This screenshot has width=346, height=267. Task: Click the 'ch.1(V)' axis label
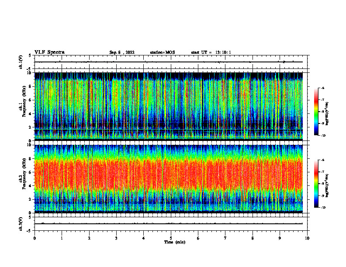tap(21, 62)
